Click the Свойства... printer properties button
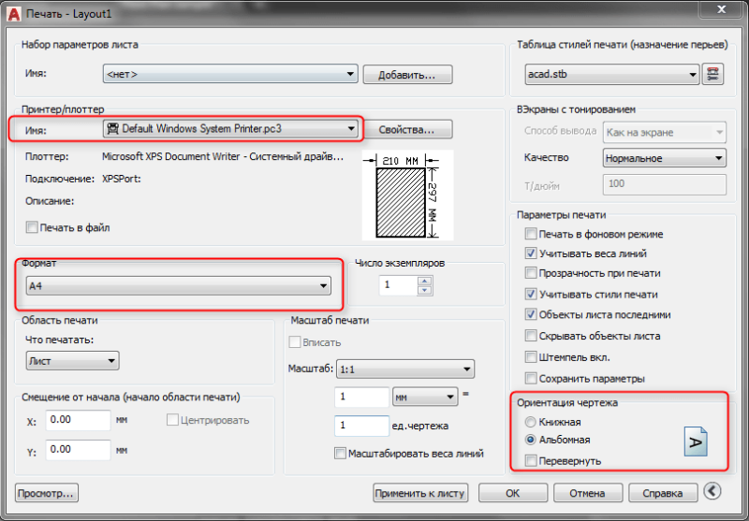 pos(407,130)
